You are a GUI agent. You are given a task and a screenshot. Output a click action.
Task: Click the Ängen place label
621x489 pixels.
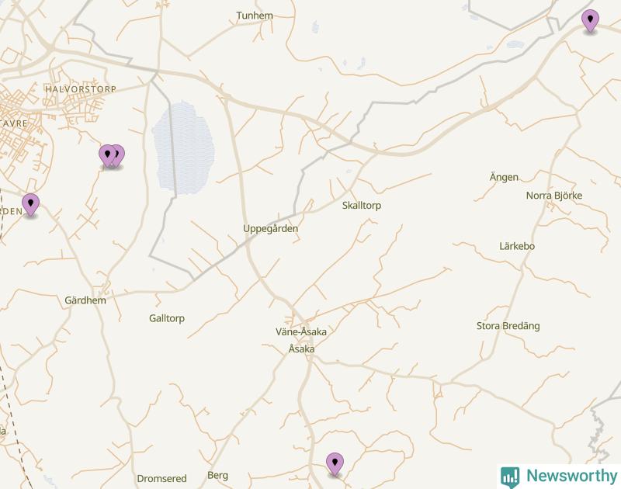tap(504, 177)
